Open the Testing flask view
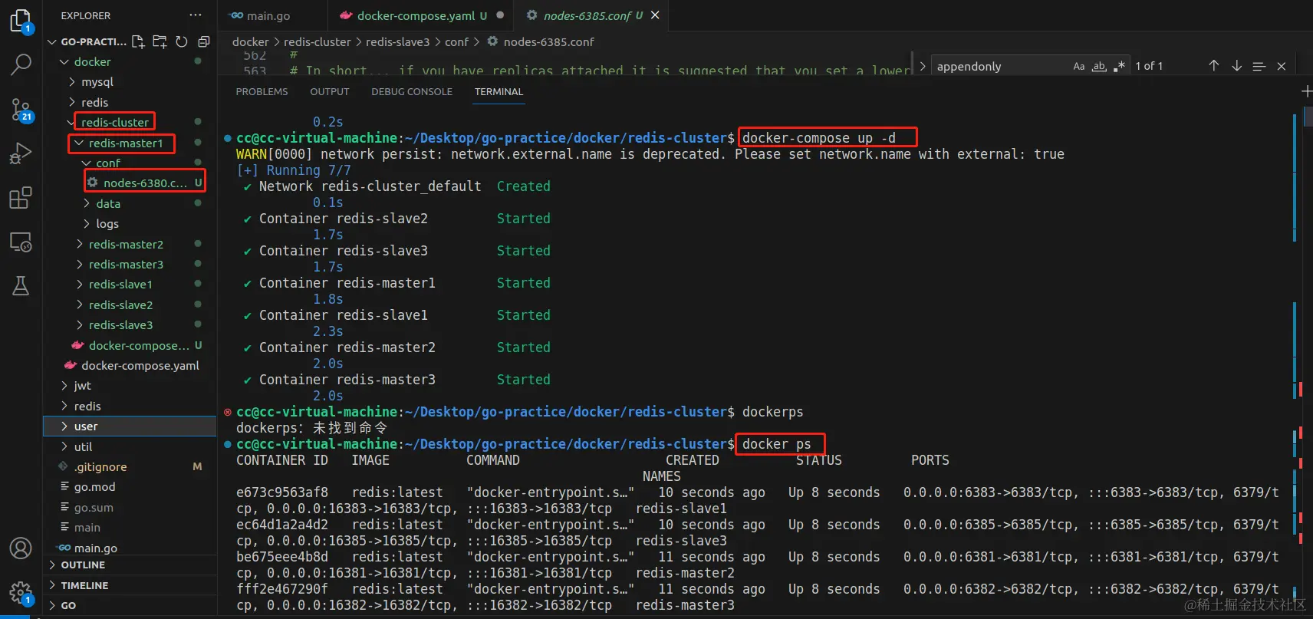 (21, 286)
